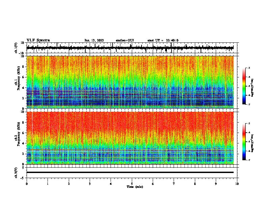267x206 pixels.
Task: Click the "8" tick on the time axis
Action: (195, 184)
